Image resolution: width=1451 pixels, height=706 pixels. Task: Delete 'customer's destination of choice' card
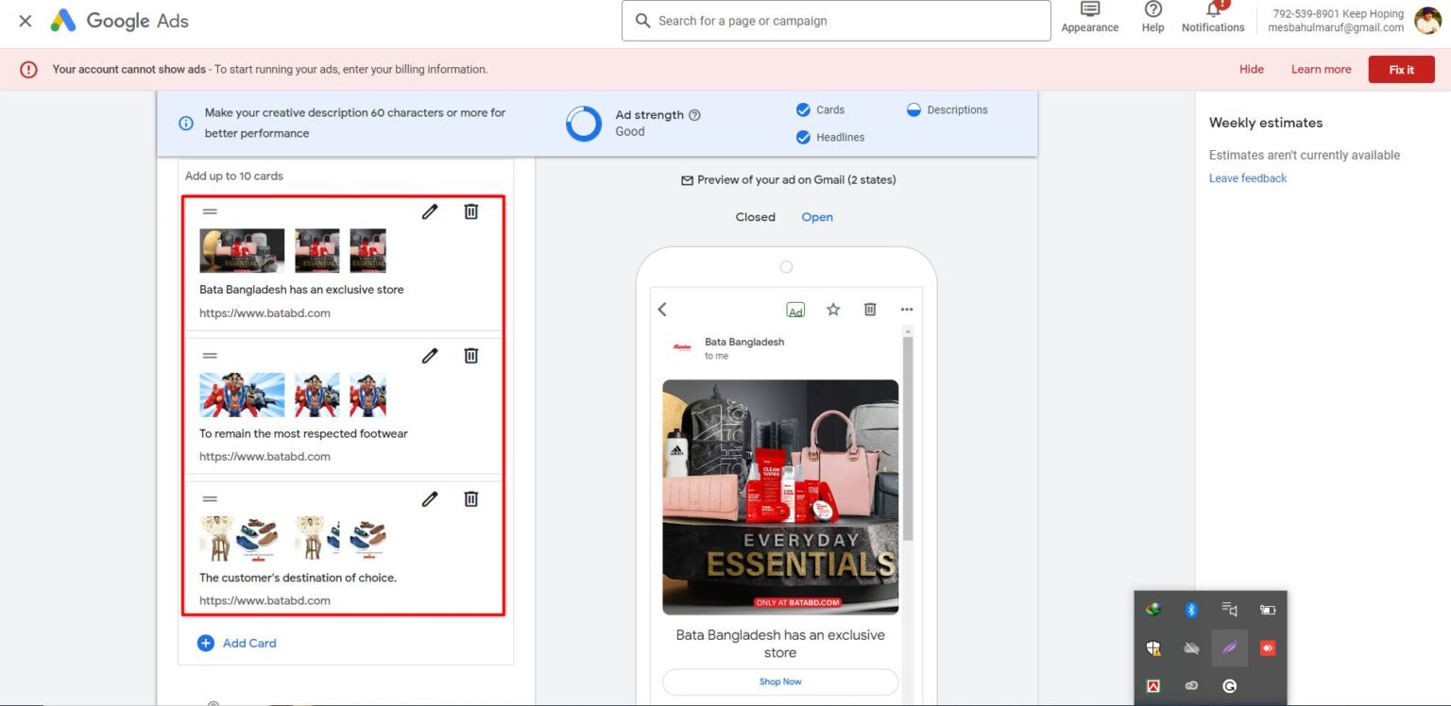tap(470, 498)
